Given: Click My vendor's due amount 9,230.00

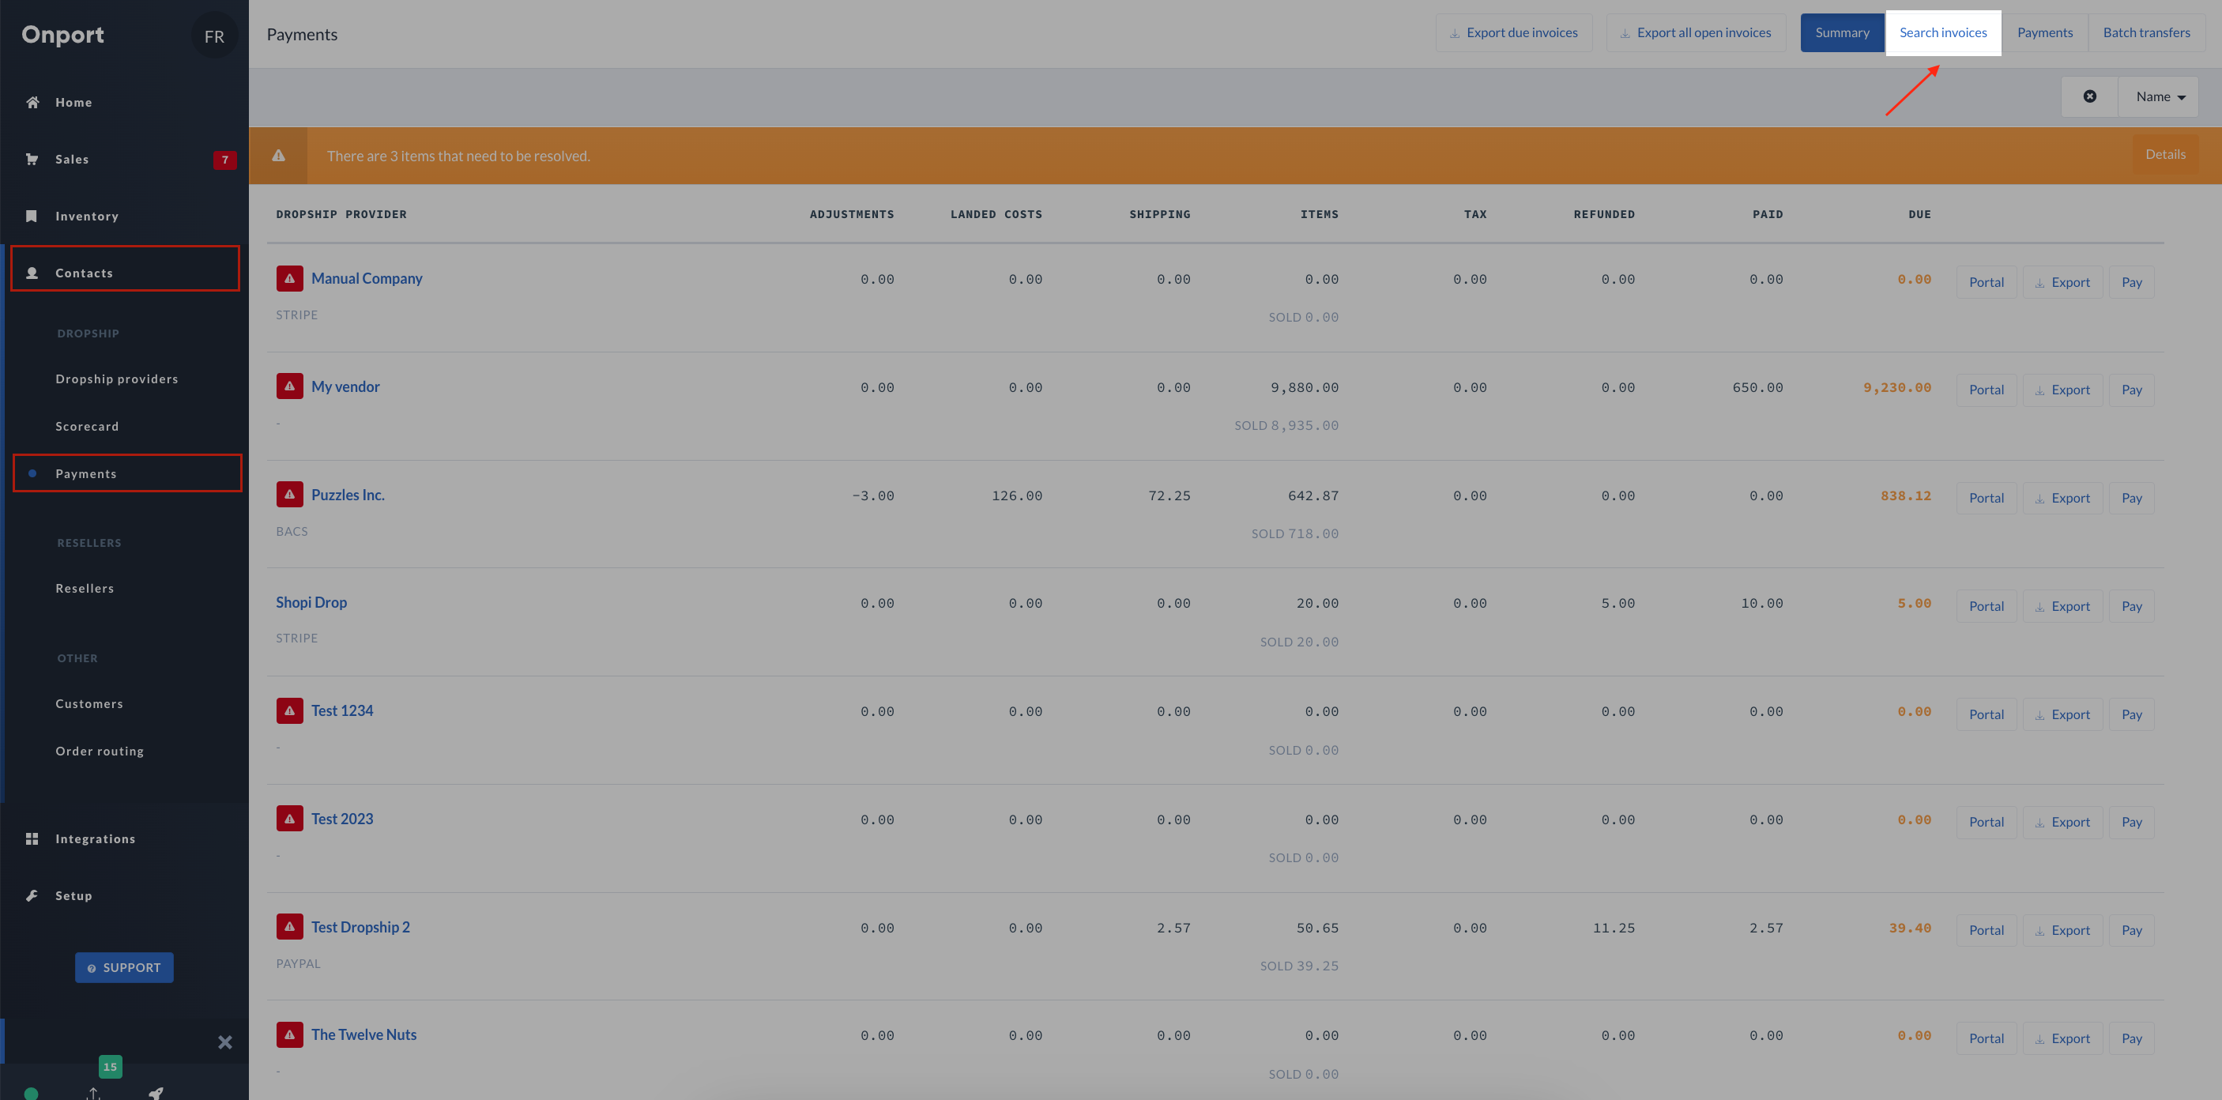Looking at the screenshot, I should pyautogui.click(x=1896, y=387).
